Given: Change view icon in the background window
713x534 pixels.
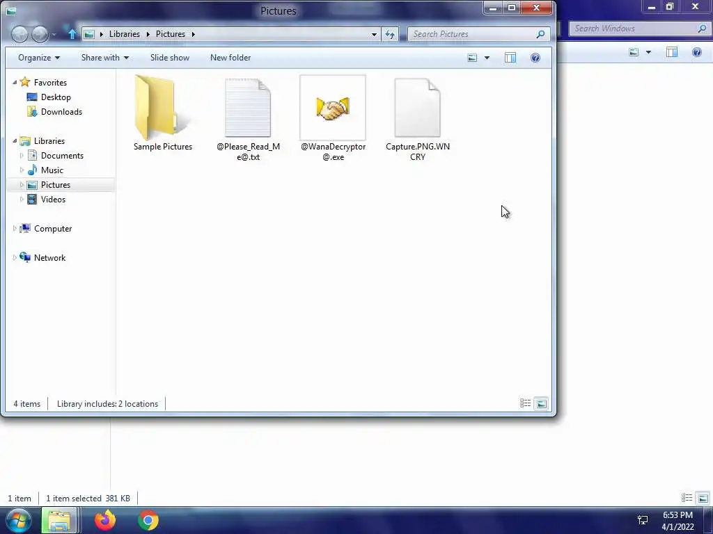Looking at the screenshot, I should coord(634,52).
